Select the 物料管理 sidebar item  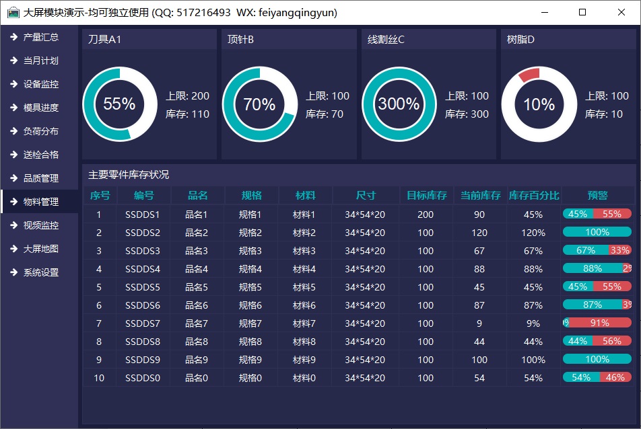pos(40,202)
